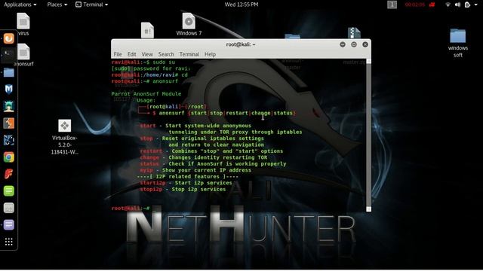This screenshot has height=271, width=483.
Task: Click the red 00:02:06 recording timer
Action: tap(415, 5)
